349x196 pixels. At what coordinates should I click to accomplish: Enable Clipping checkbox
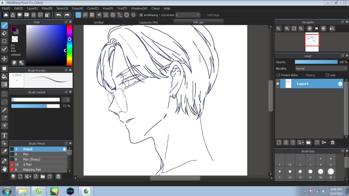coord(303,75)
